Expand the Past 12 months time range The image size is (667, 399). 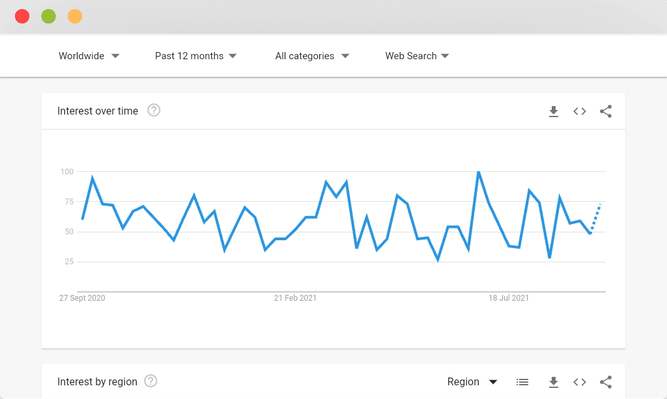(x=195, y=56)
